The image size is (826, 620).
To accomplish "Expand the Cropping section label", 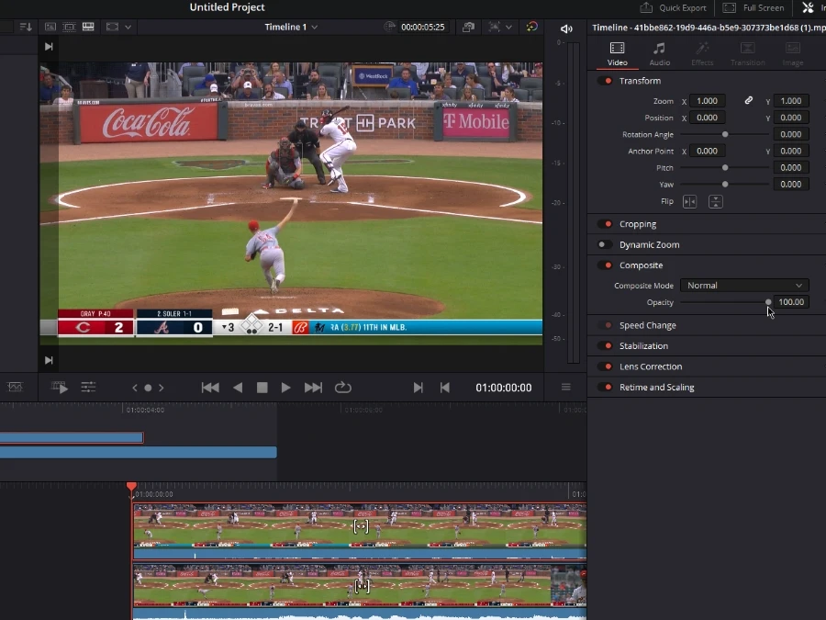I will coord(638,224).
